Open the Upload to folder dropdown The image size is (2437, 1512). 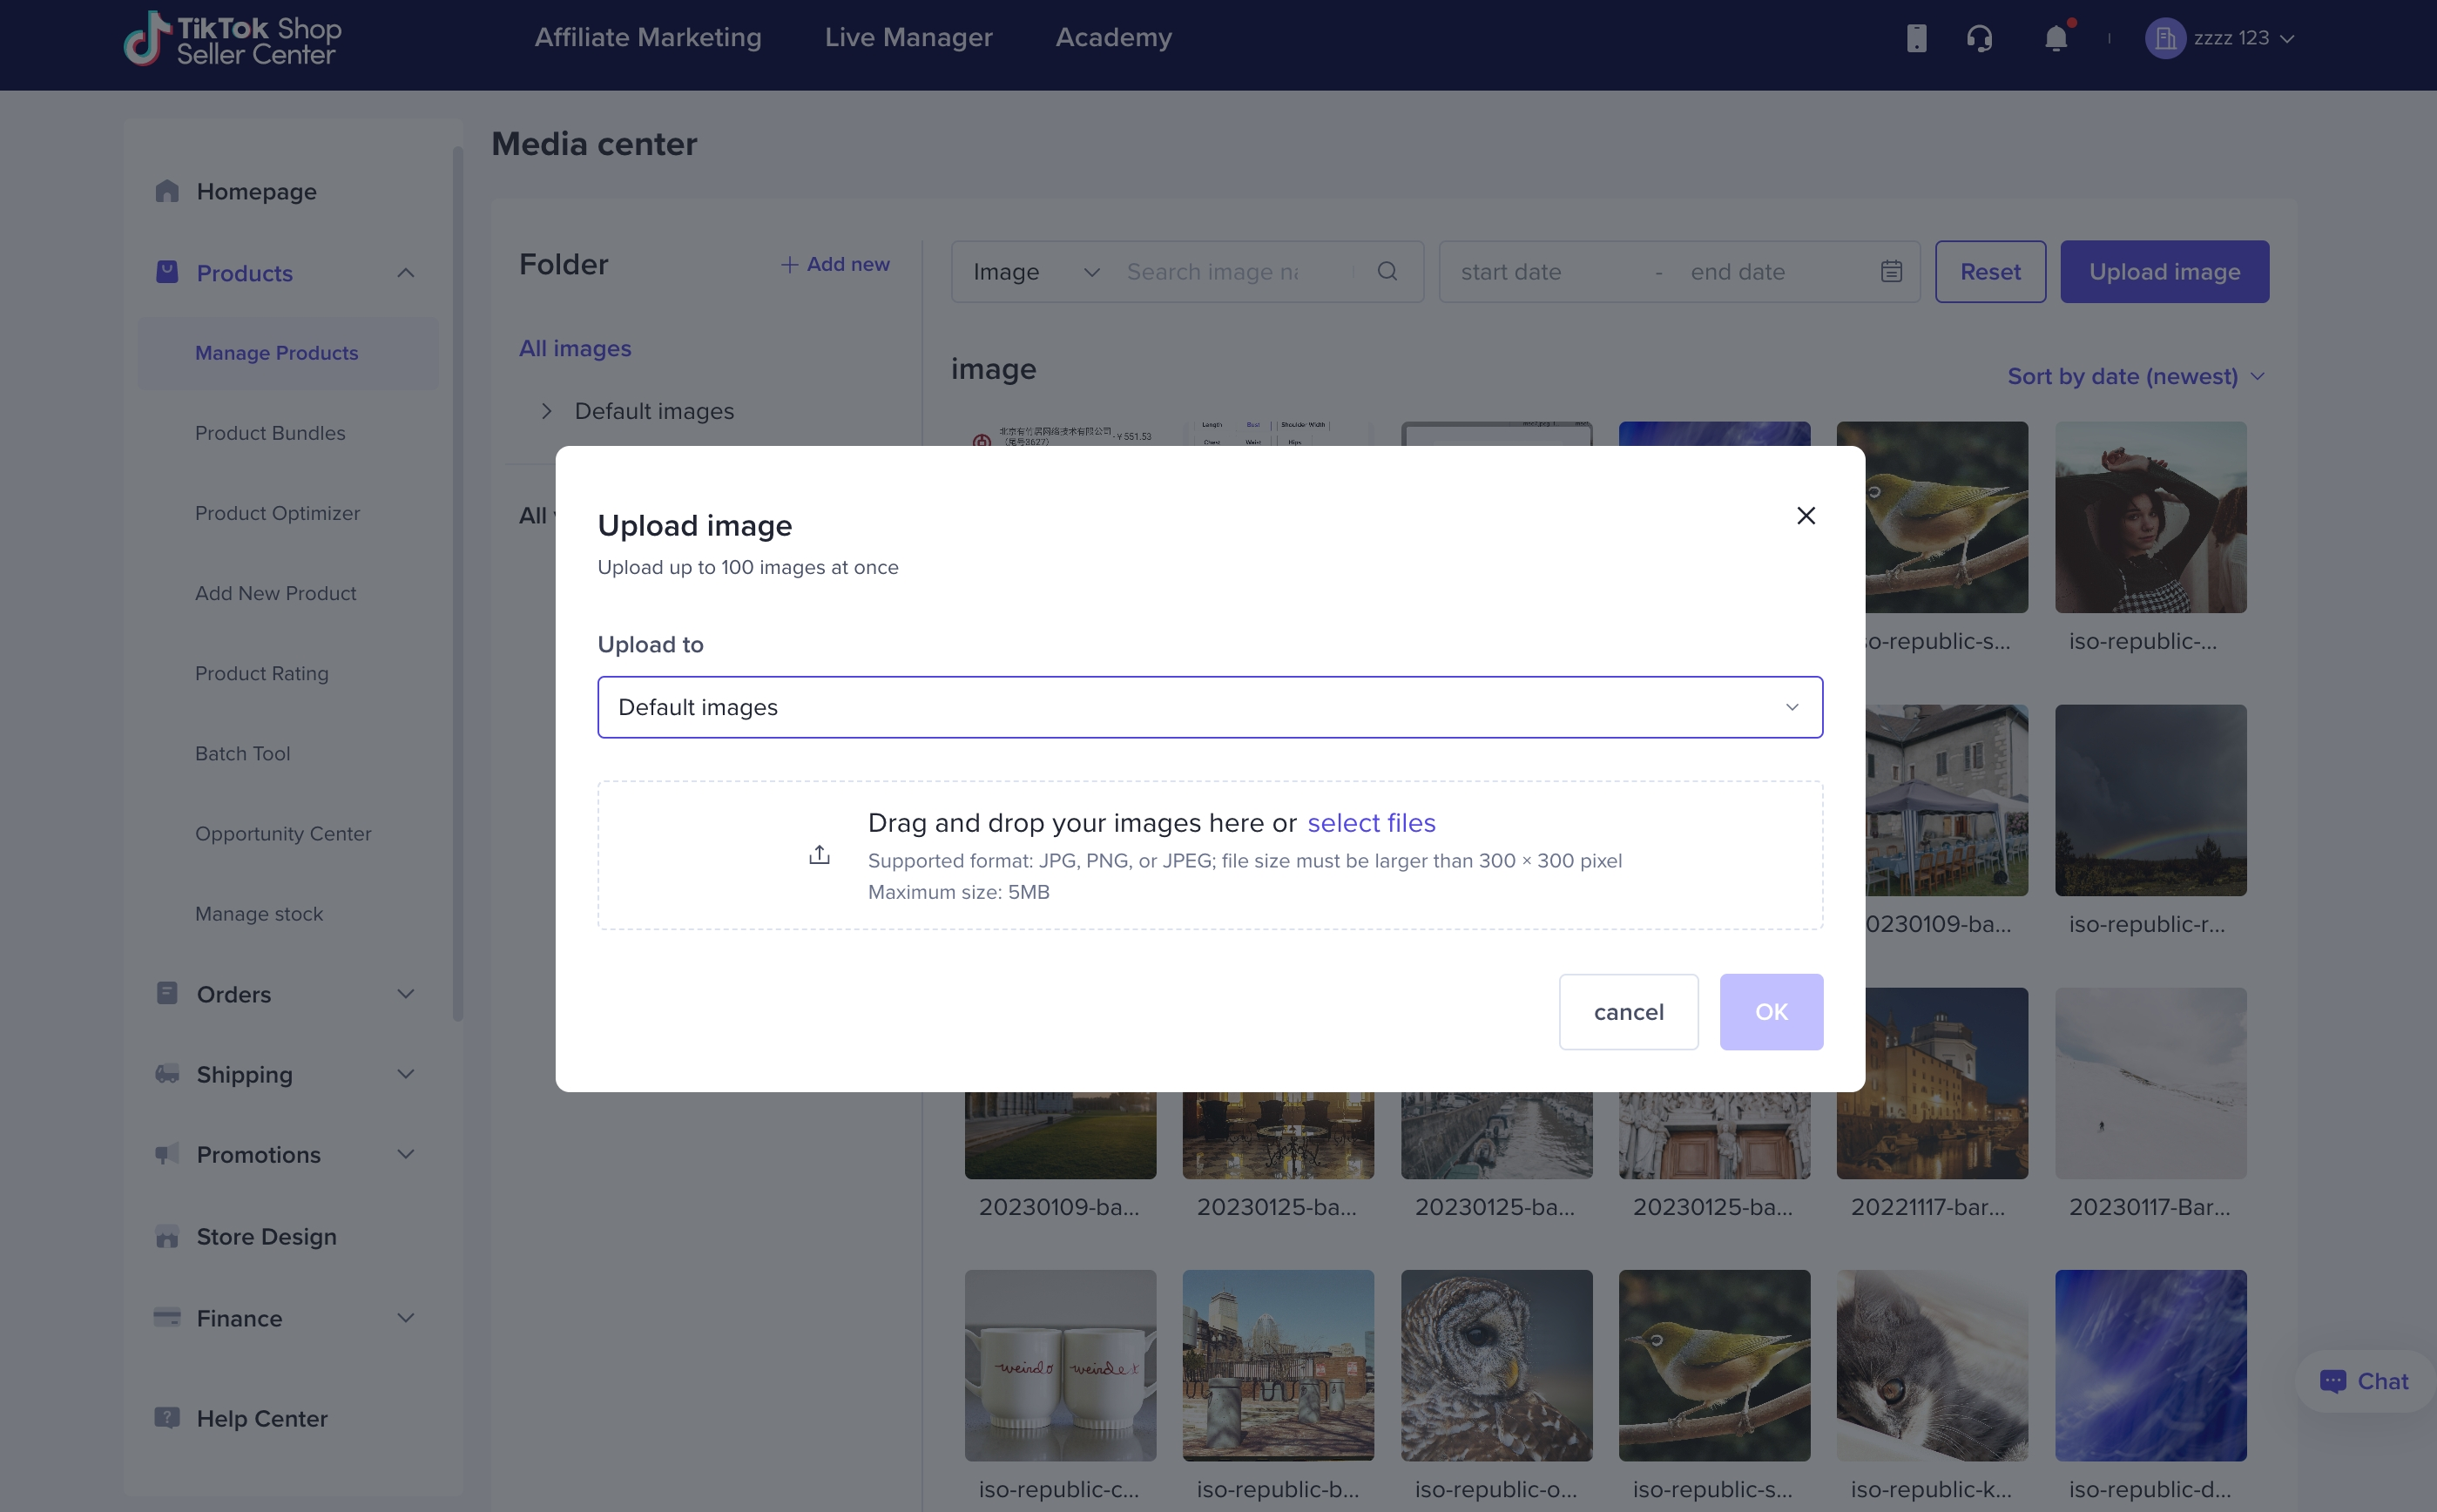pyautogui.click(x=1209, y=707)
